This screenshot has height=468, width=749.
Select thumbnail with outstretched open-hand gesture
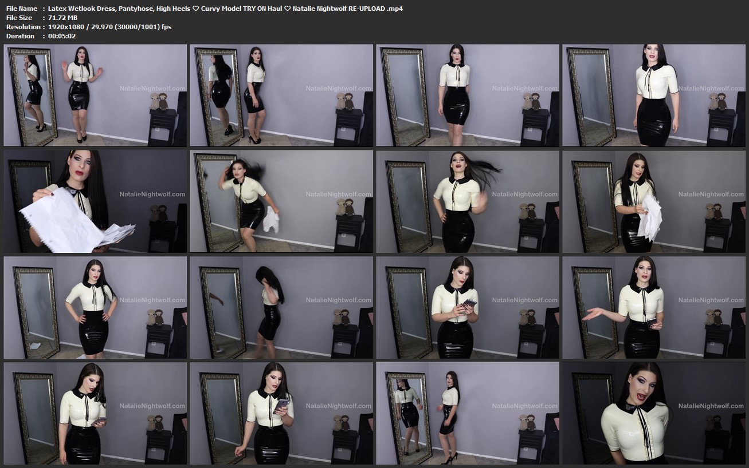click(x=654, y=307)
